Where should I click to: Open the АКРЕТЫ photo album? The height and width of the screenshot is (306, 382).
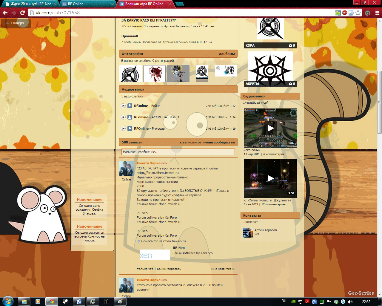coord(270,69)
